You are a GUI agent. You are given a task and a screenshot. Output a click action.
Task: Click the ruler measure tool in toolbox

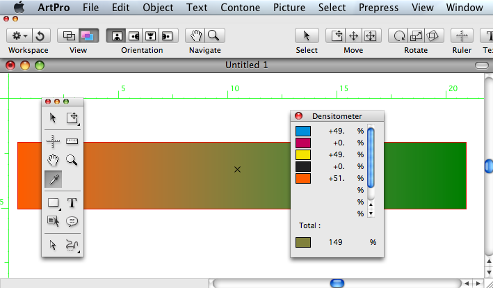click(x=72, y=141)
